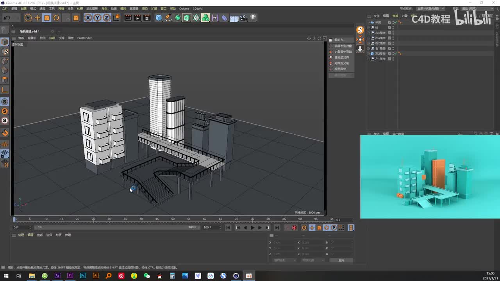Image resolution: width=500 pixels, height=281 pixels.
Task: Select the Rotate tool
Action: click(56, 18)
